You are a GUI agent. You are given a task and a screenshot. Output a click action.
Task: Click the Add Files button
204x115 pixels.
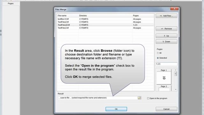coord(166,16)
